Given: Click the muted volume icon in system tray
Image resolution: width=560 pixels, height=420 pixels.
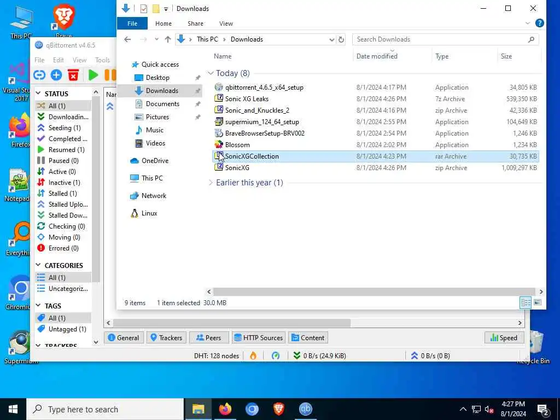Looking at the screenshot, I should pos(489,410).
